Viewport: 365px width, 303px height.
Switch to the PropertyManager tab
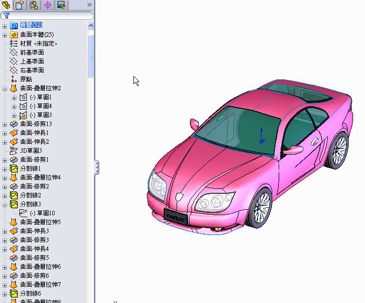[x=20, y=5]
